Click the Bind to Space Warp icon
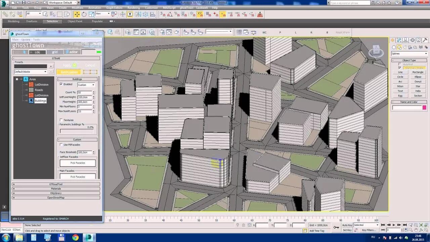Viewport: 430px width, 242px height. (x=20, y=14)
